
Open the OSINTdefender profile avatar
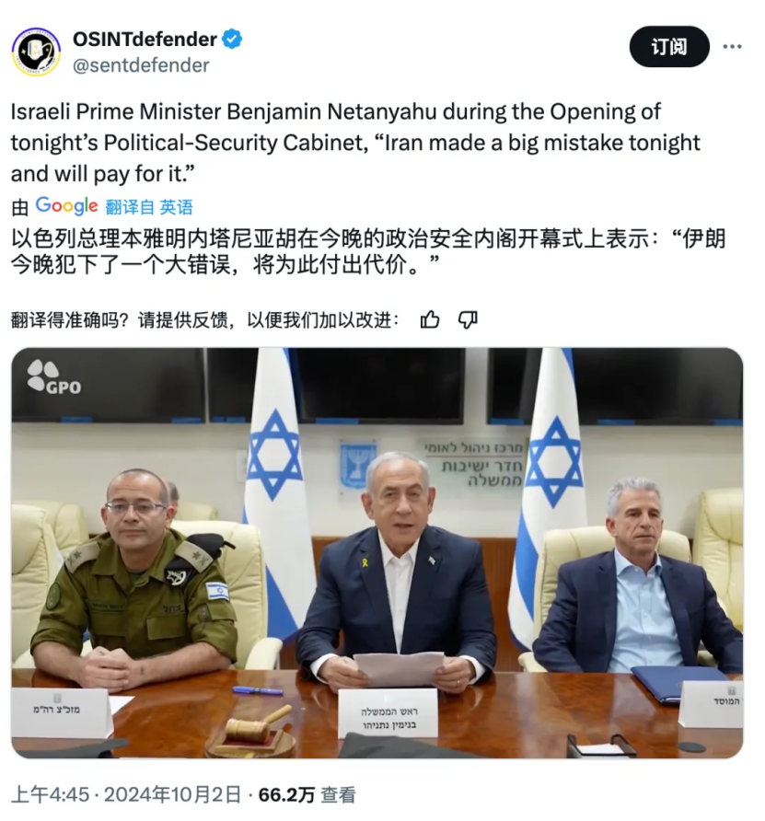(36, 52)
